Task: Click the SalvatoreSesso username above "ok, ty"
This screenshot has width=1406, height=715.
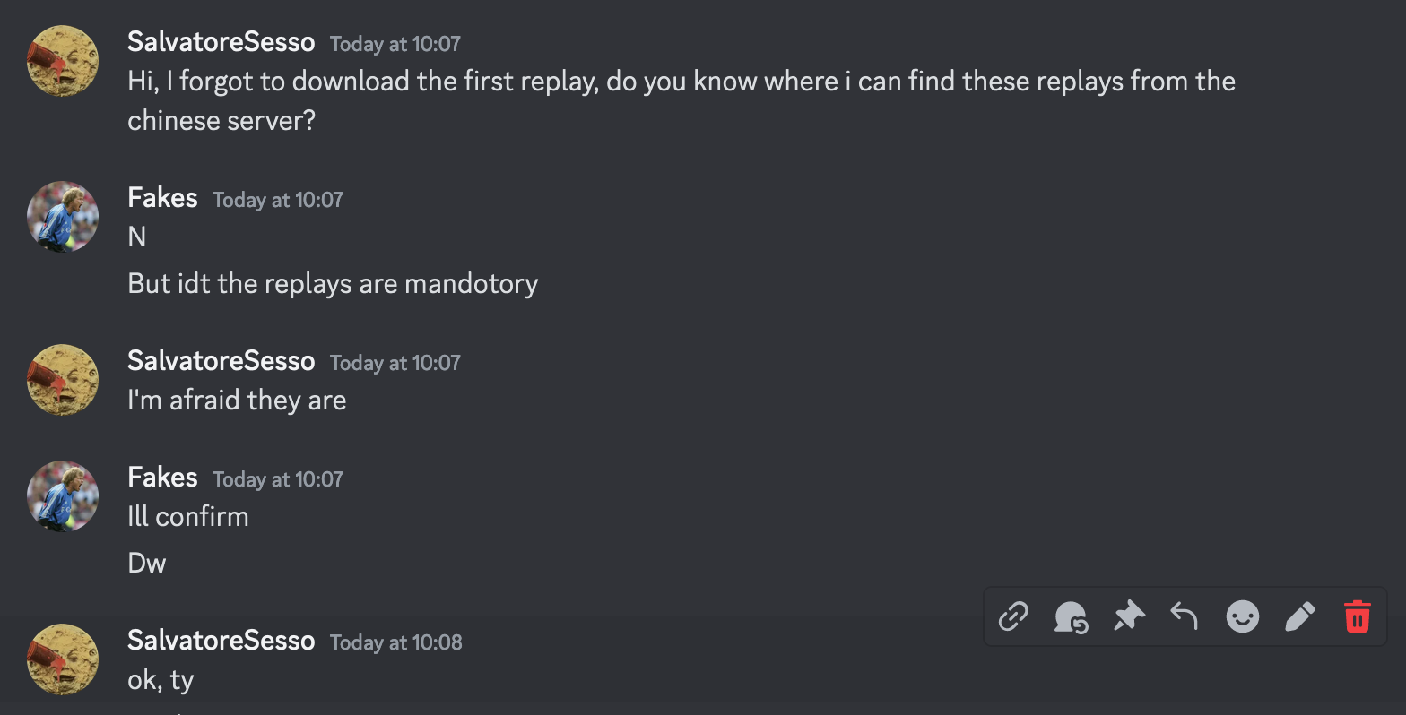Action: (221, 641)
